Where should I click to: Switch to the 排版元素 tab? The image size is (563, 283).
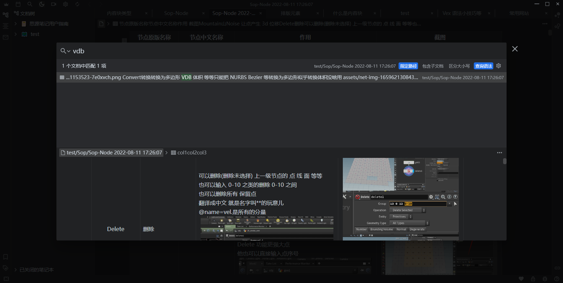(x=291, y=13)
